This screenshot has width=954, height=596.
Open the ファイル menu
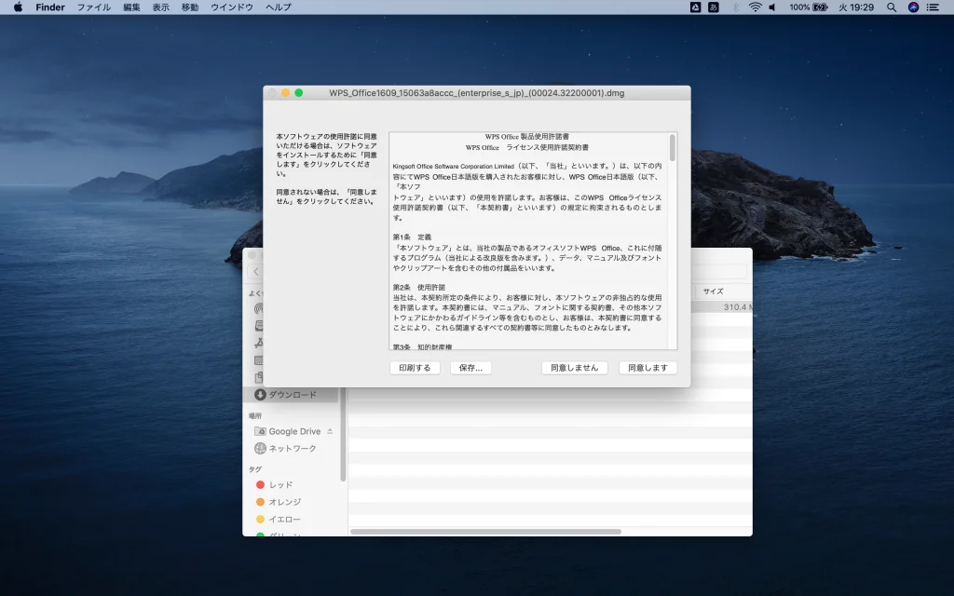pos(94,7)
